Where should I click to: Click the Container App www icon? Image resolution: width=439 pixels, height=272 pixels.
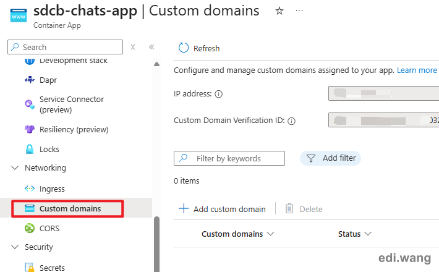tap(19, 15)
